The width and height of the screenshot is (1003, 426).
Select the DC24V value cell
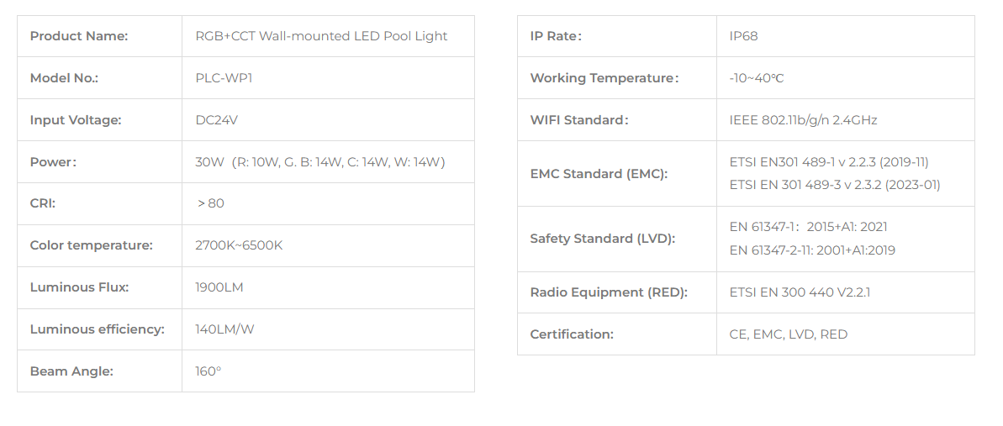[328, 120]
